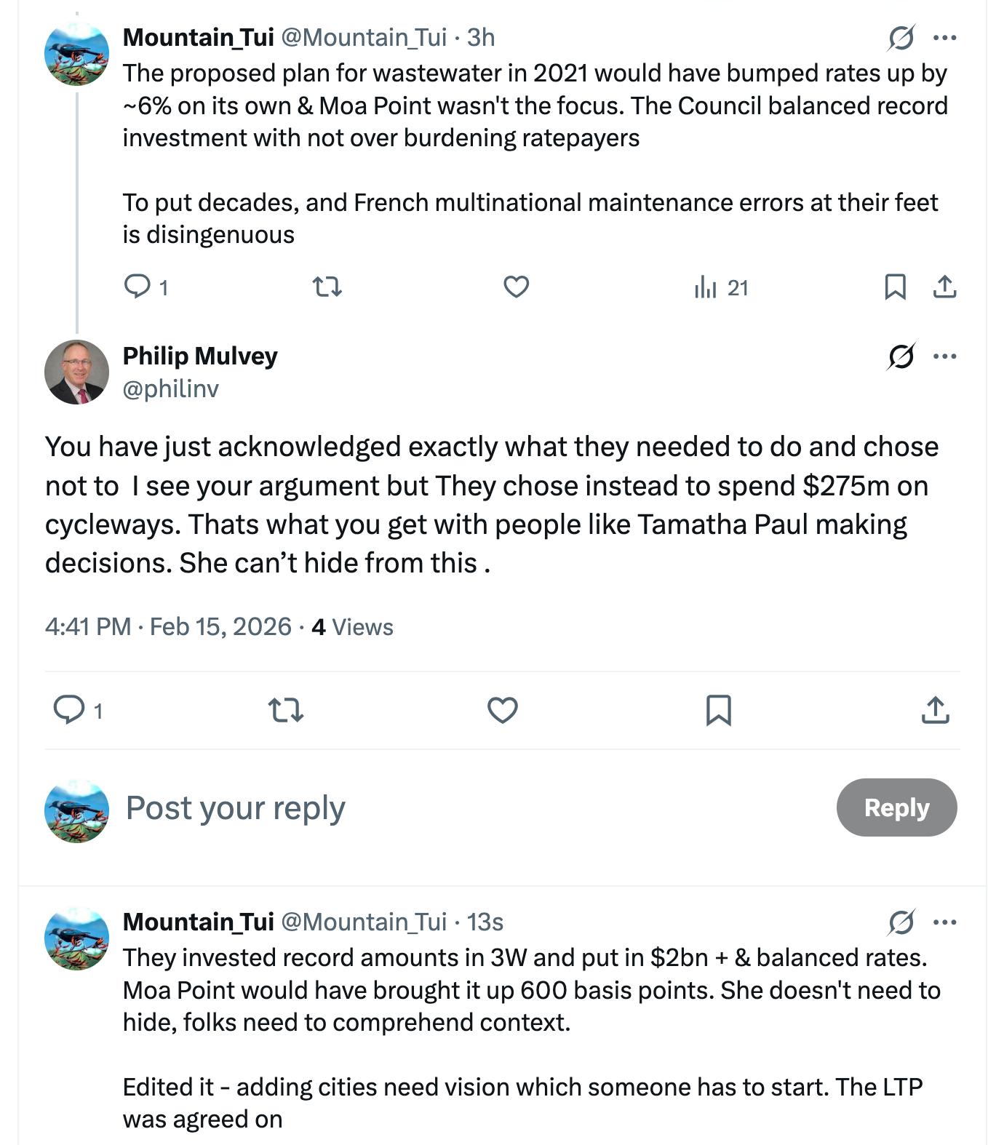Like Mountain_Tui's wastewater plan post
The width and height of the screenshot is (988, 1145).
pyautogui.click(x=516, y=287)
